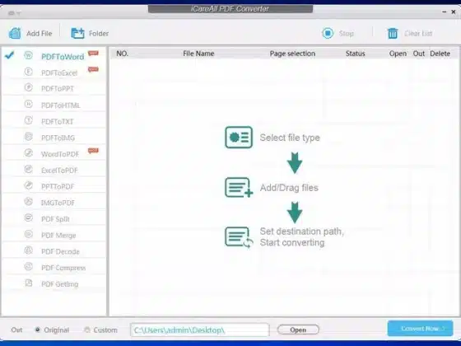Click the red badge beside PDFToWord

point(93,54)
